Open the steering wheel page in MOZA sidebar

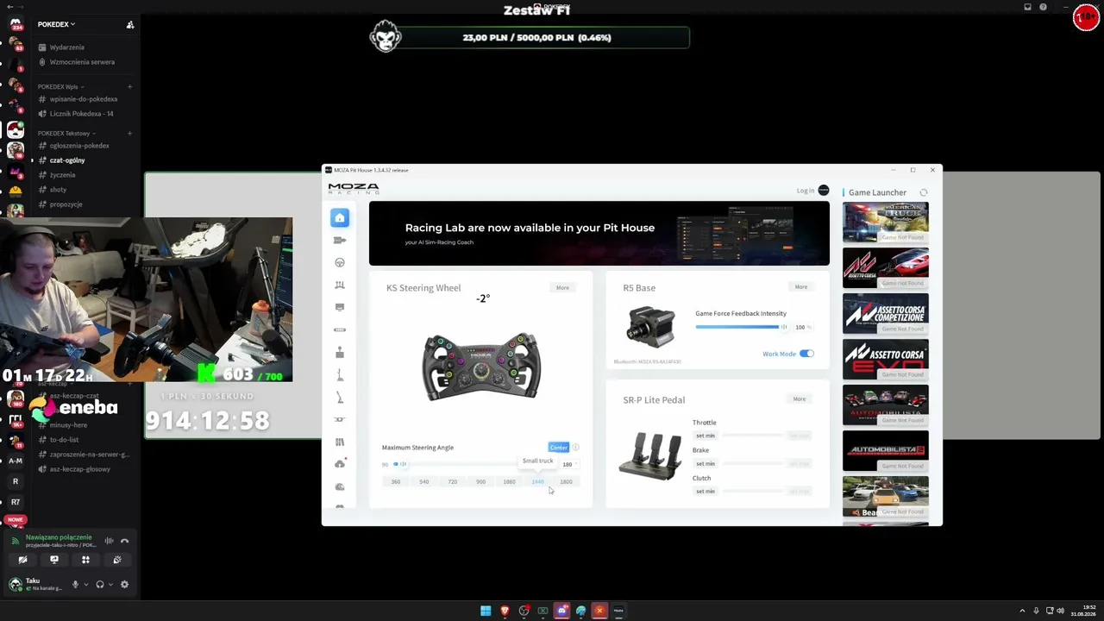coord(340,262)
